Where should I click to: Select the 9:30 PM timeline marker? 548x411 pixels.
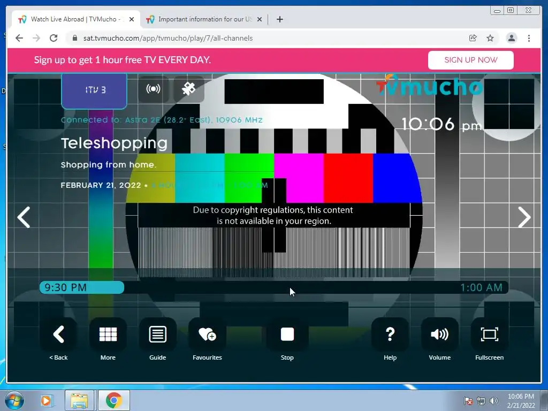[65, 287]
